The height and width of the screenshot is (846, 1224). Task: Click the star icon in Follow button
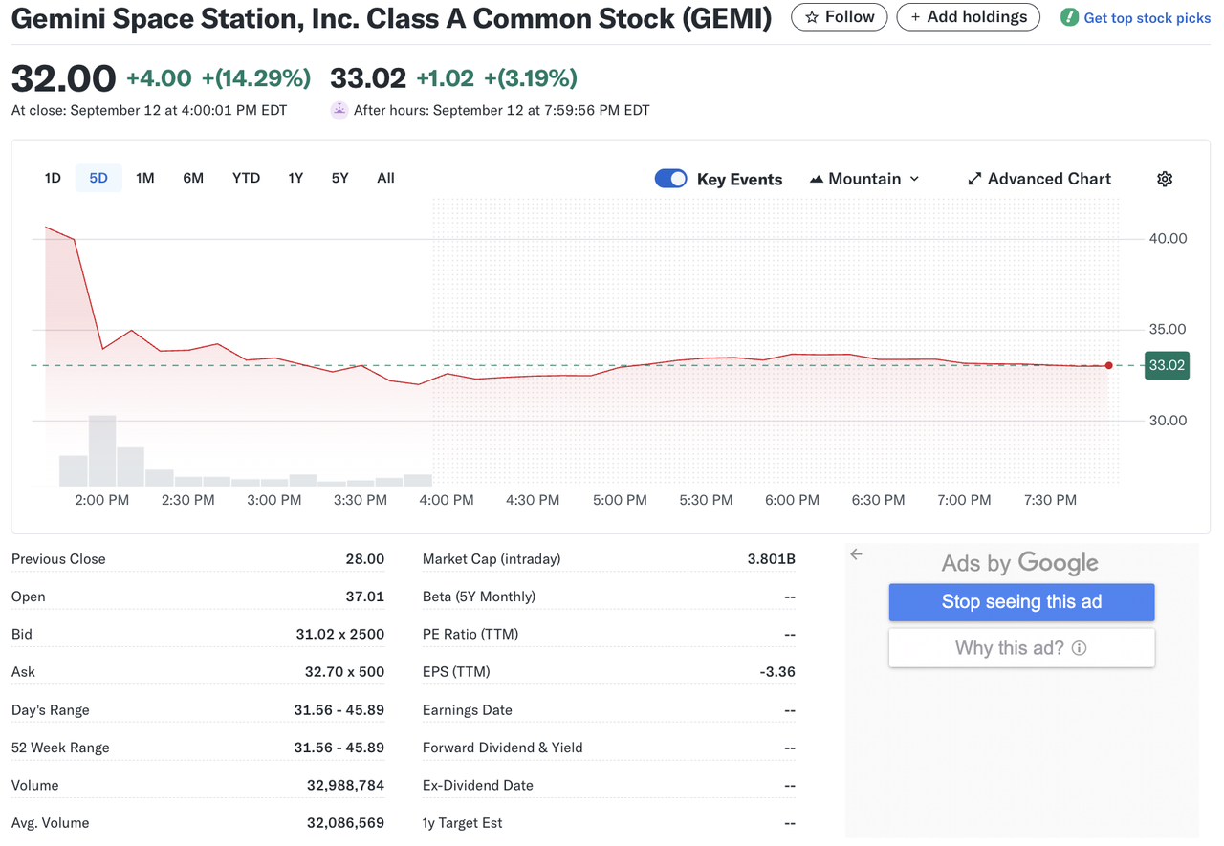click(812, 17)
